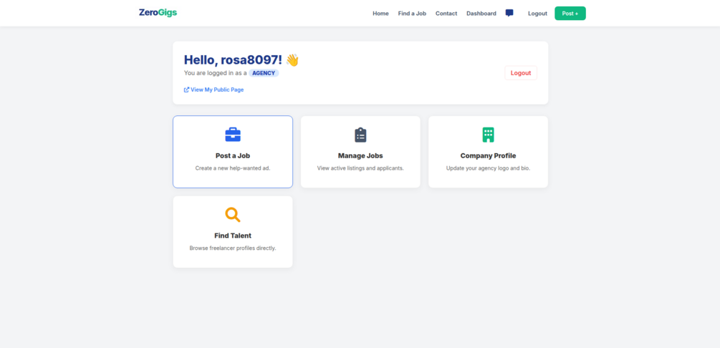Click Logout in the top navigation bar

(537, 14)
